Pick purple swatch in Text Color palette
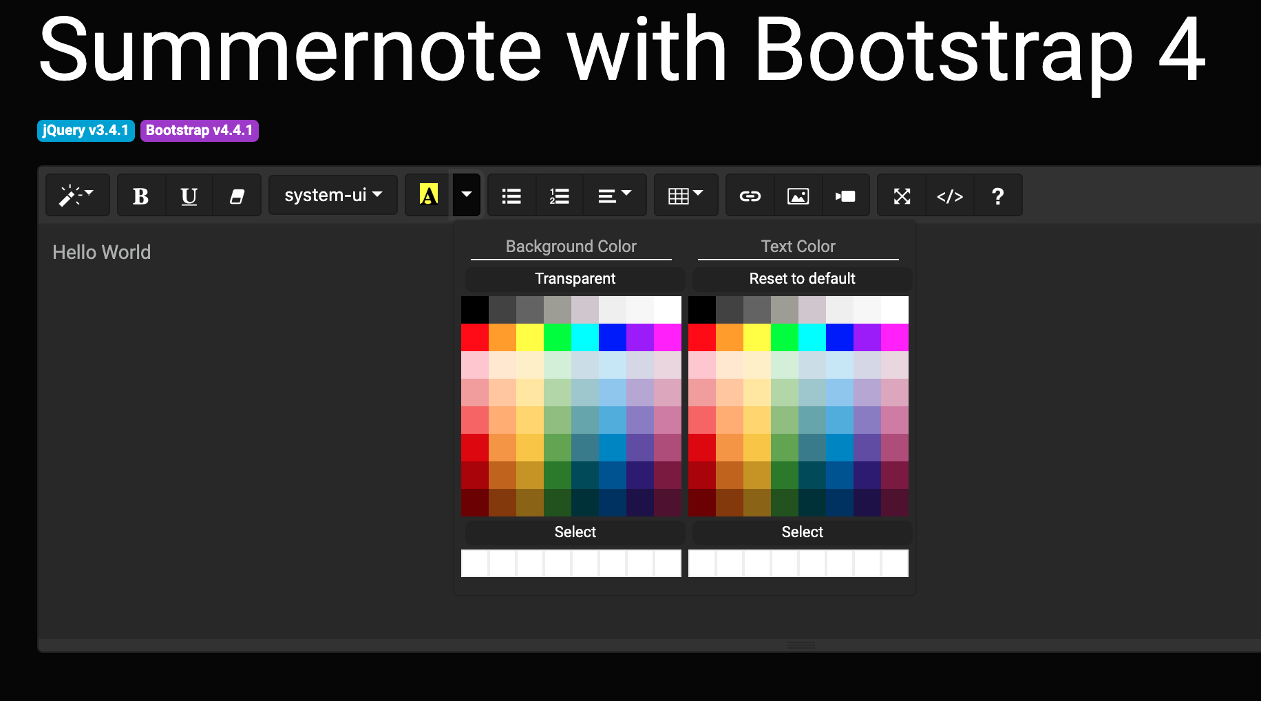This screenshot has height=701, width=1261. click(x=867, y=337)
